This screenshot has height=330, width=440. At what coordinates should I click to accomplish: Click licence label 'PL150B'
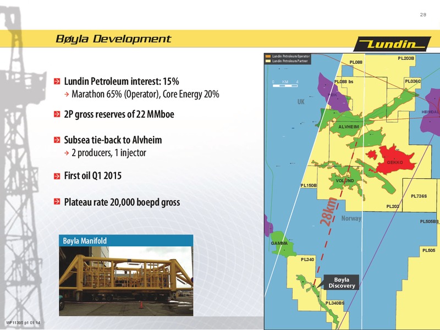(309, 185)
